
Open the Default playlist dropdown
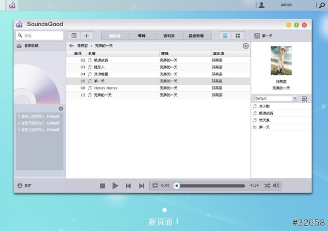pos(295,98)
